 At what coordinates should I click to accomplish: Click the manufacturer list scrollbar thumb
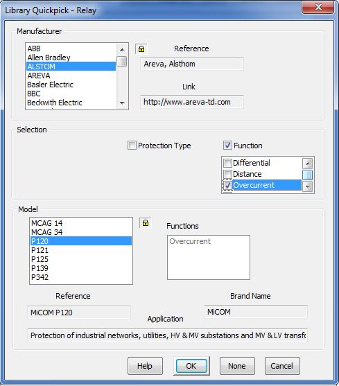coord(121,61)
